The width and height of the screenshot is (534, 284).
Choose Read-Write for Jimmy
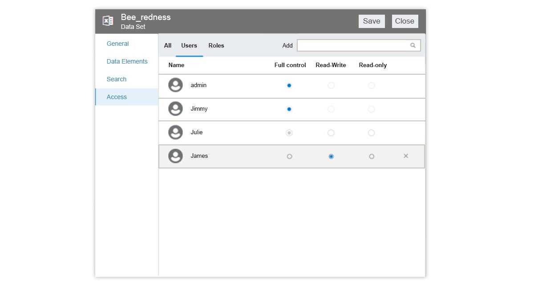point(331,109)
